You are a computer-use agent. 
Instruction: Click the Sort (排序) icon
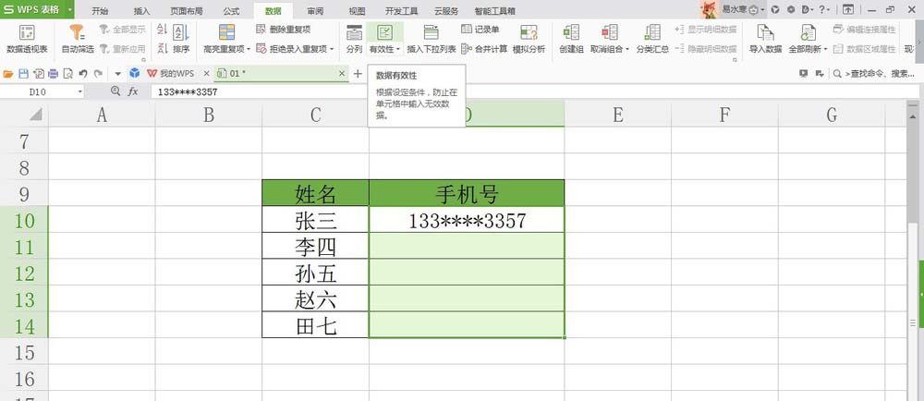point(181,33)
